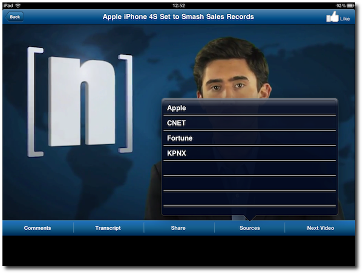Open the Transcript tab
Screen dimensions: 363x274
108,228
